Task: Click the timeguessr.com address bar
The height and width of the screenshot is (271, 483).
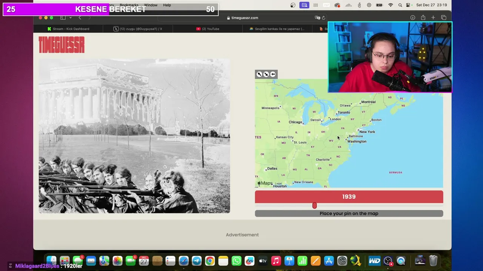Action: point(242,18)
